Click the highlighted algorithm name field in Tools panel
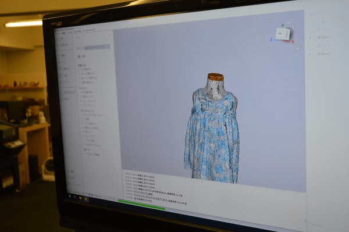The image size is (349, 232). (x=97, y=47)
